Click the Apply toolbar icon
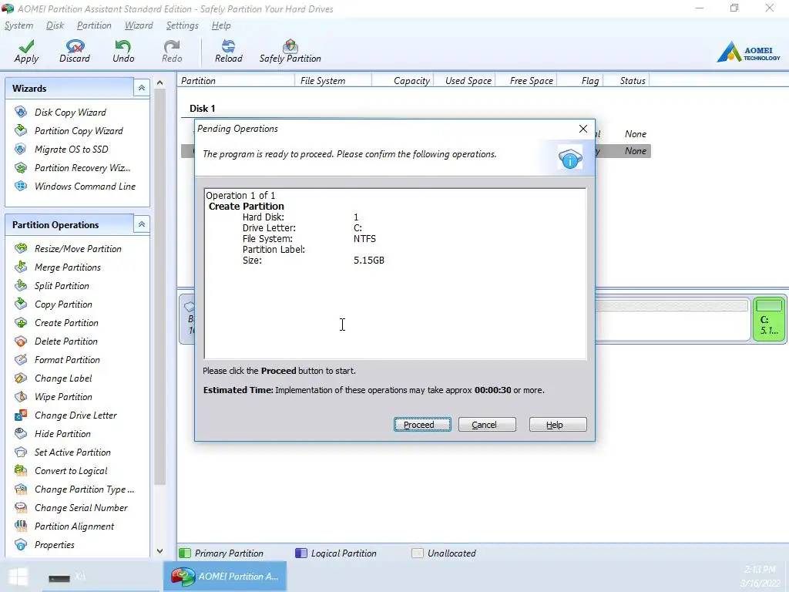 click(26, 46)
